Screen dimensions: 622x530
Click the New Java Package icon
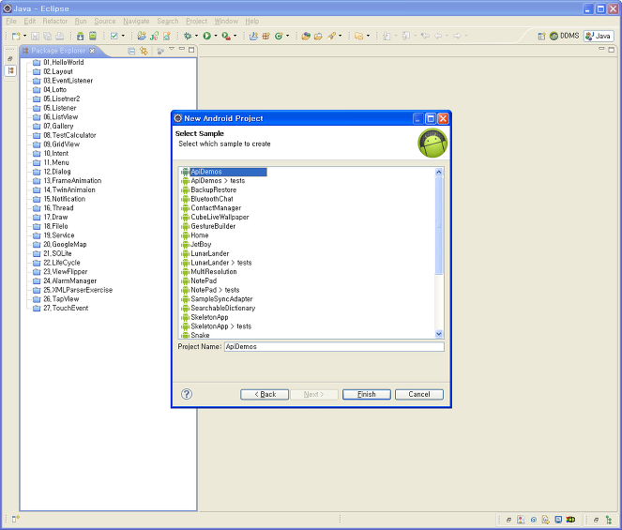[266, 36]
